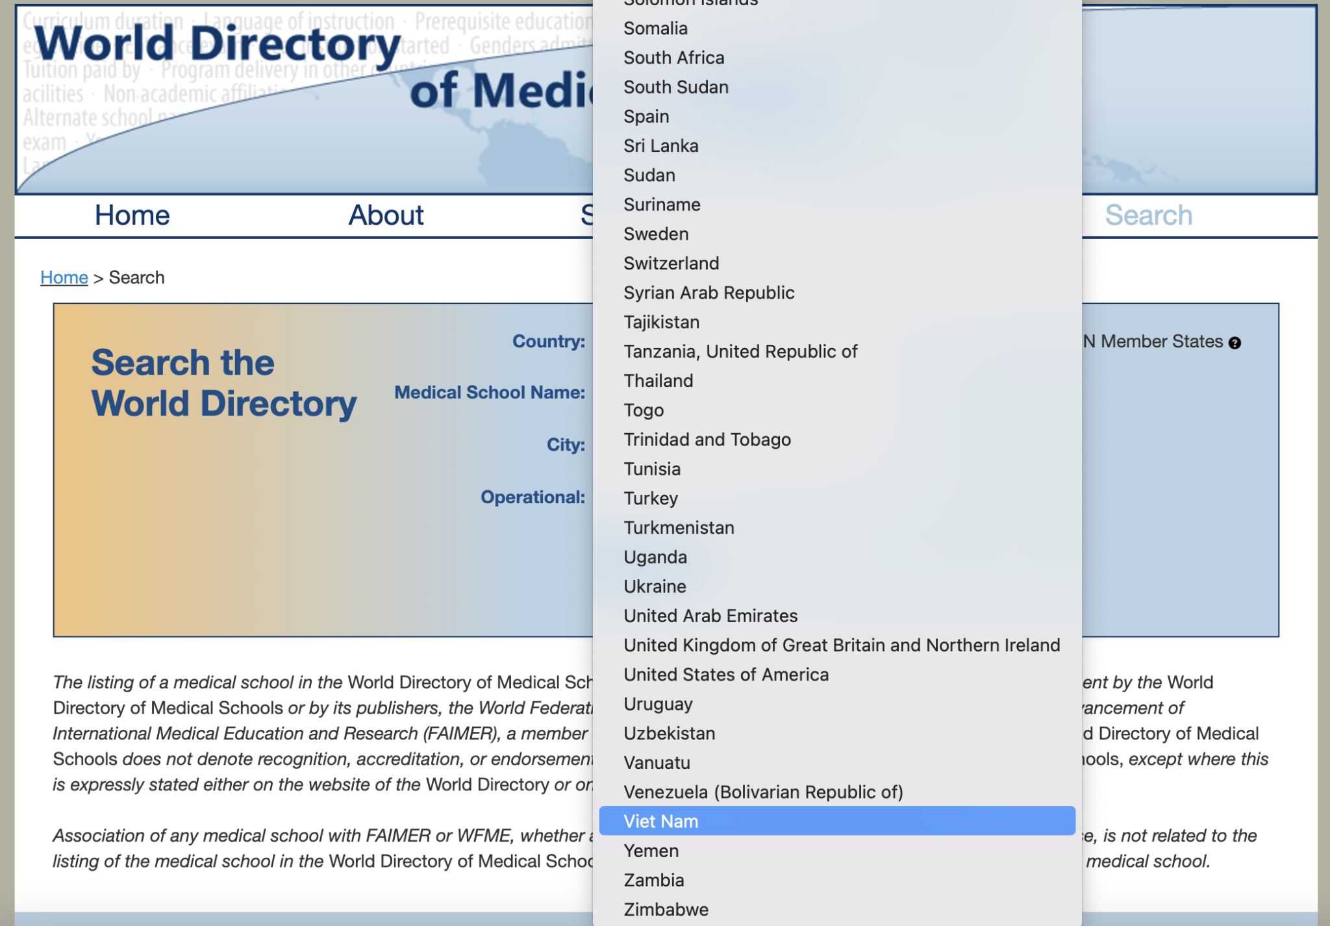Select South Sudan option
The width and height of the screenshot is (1330, 926).
tap(837, 87)
